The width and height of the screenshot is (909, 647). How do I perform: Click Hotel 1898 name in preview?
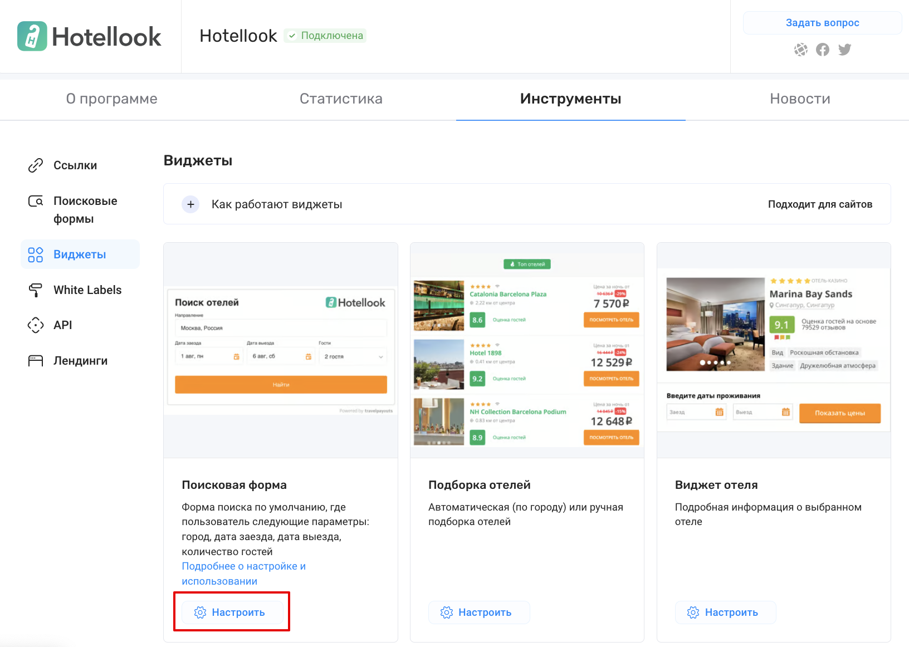(x=486, y=353)
